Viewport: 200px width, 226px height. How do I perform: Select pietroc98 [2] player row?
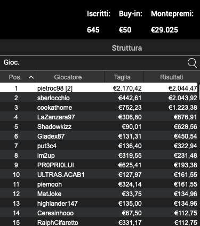click(99, 88)
